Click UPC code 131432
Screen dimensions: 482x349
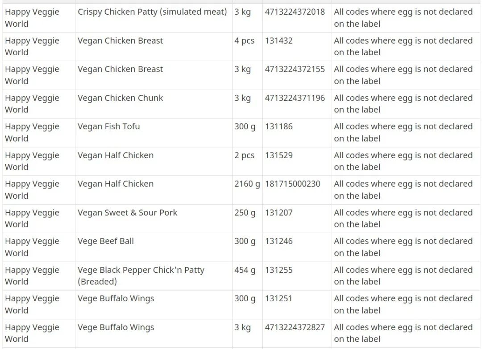point(279,41)
